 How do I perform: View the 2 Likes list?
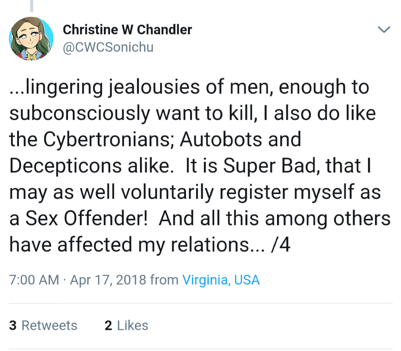[126, 325]
